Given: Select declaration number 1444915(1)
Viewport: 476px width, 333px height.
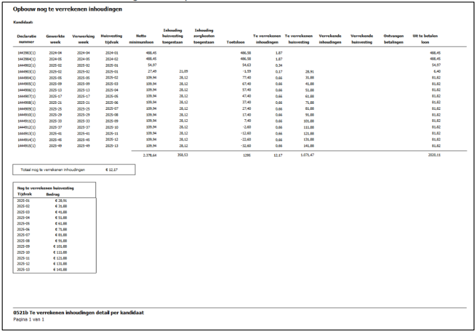Looking at the screenshot, I should coord(25,145).
